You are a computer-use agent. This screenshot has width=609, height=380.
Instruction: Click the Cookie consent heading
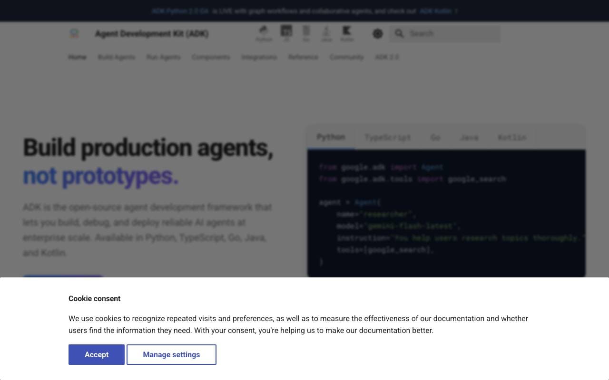pyautogui.click(x=94, y=298)
